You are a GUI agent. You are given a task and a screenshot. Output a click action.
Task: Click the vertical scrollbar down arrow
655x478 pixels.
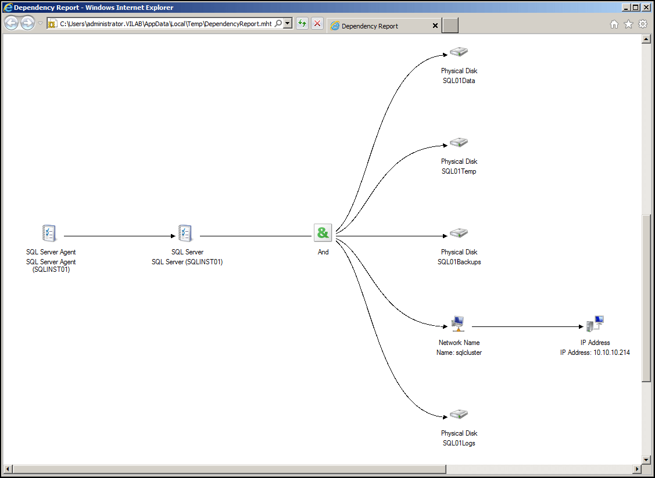click(646, 459)
